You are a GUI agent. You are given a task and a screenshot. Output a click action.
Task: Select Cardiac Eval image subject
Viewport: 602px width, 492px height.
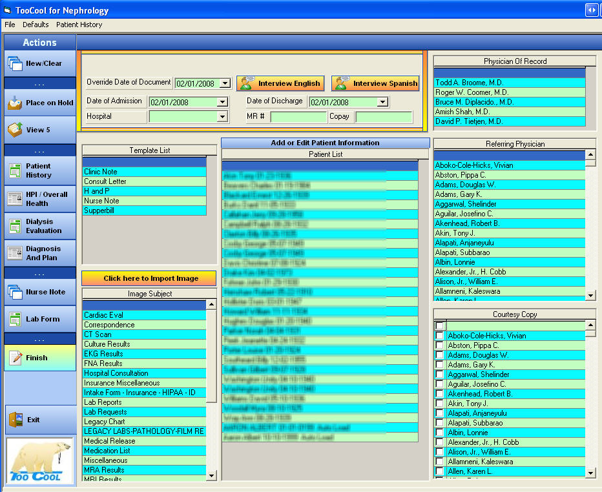pos(145,314)
